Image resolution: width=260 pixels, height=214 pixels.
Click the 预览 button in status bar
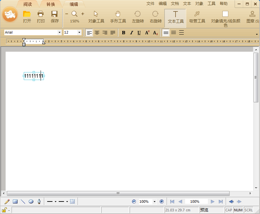[204, 210]
